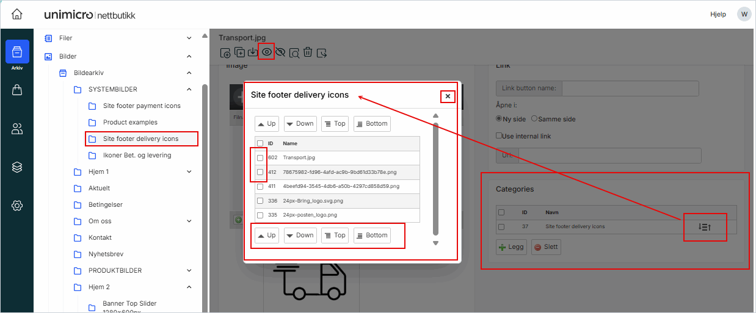Open the users icon in left sidebar
The image size is (756, 313).
(17, 129)
